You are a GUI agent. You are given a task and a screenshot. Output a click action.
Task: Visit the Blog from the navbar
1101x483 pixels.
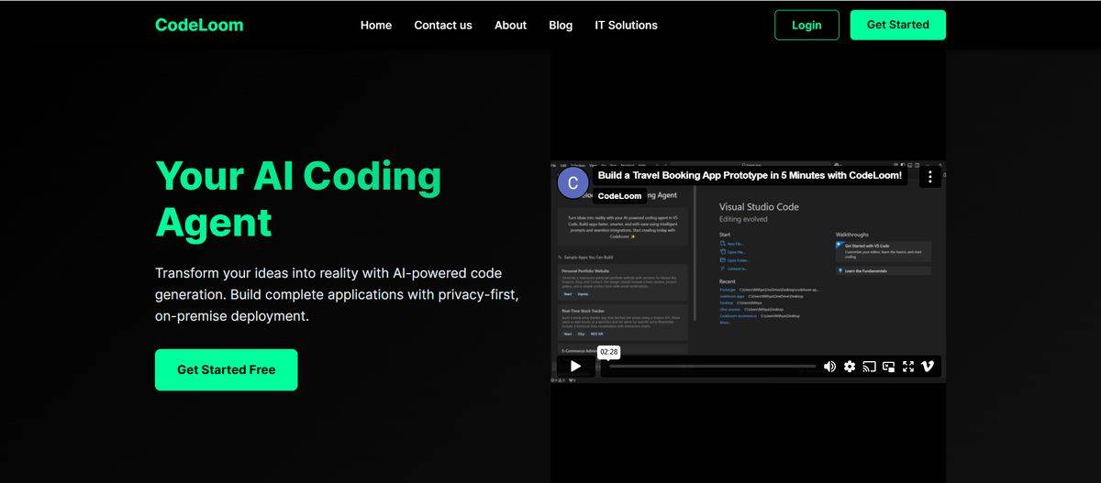coord(561,25)
